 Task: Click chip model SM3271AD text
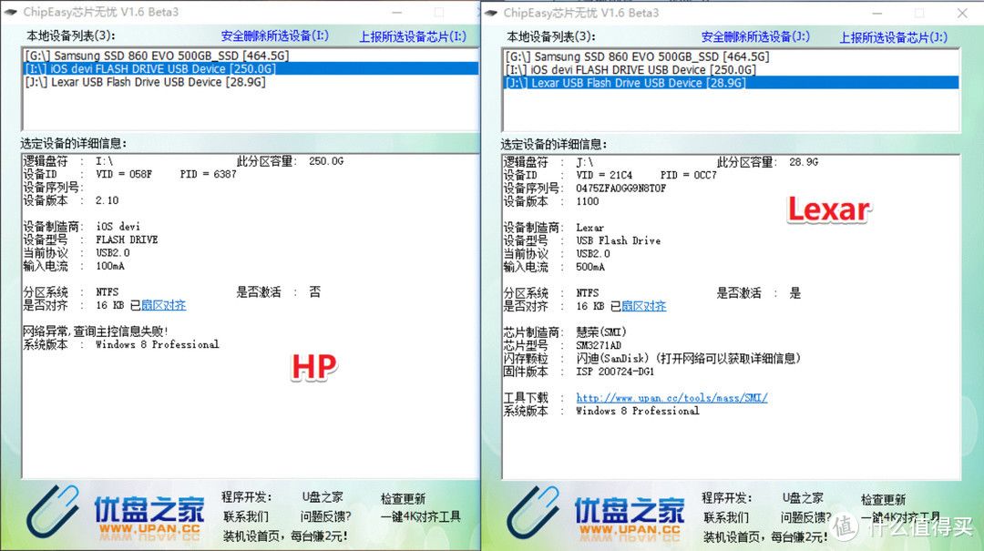point(598,345)
